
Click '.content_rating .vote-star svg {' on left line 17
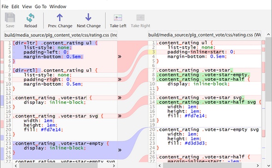58,116
